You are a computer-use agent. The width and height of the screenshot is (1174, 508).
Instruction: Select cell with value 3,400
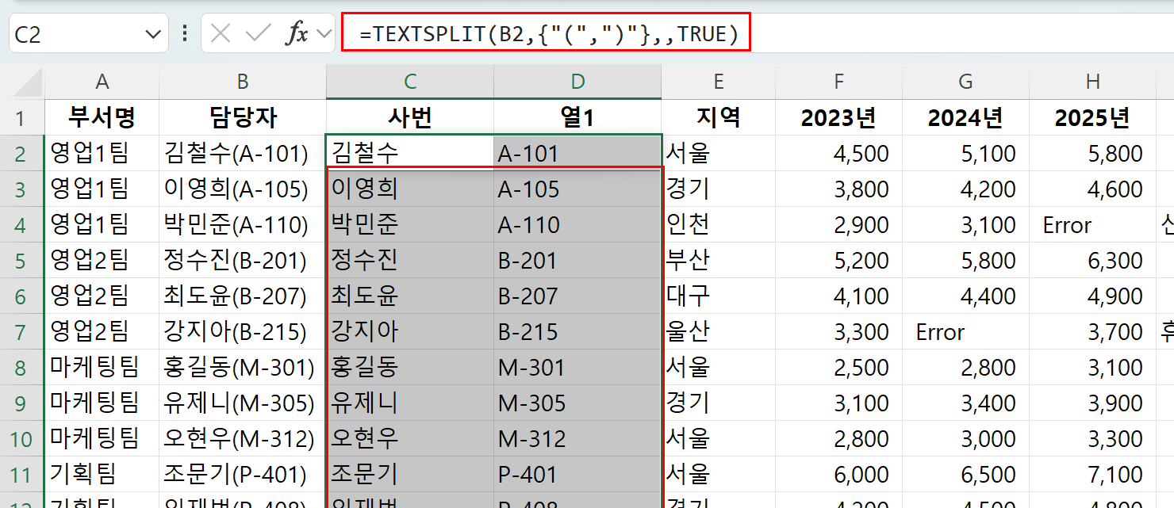click(965, 403)
